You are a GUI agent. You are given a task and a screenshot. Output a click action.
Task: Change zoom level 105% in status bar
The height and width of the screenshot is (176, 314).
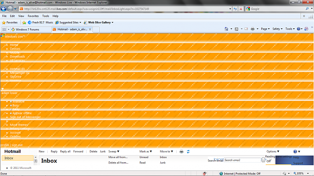tap(301, 173)
